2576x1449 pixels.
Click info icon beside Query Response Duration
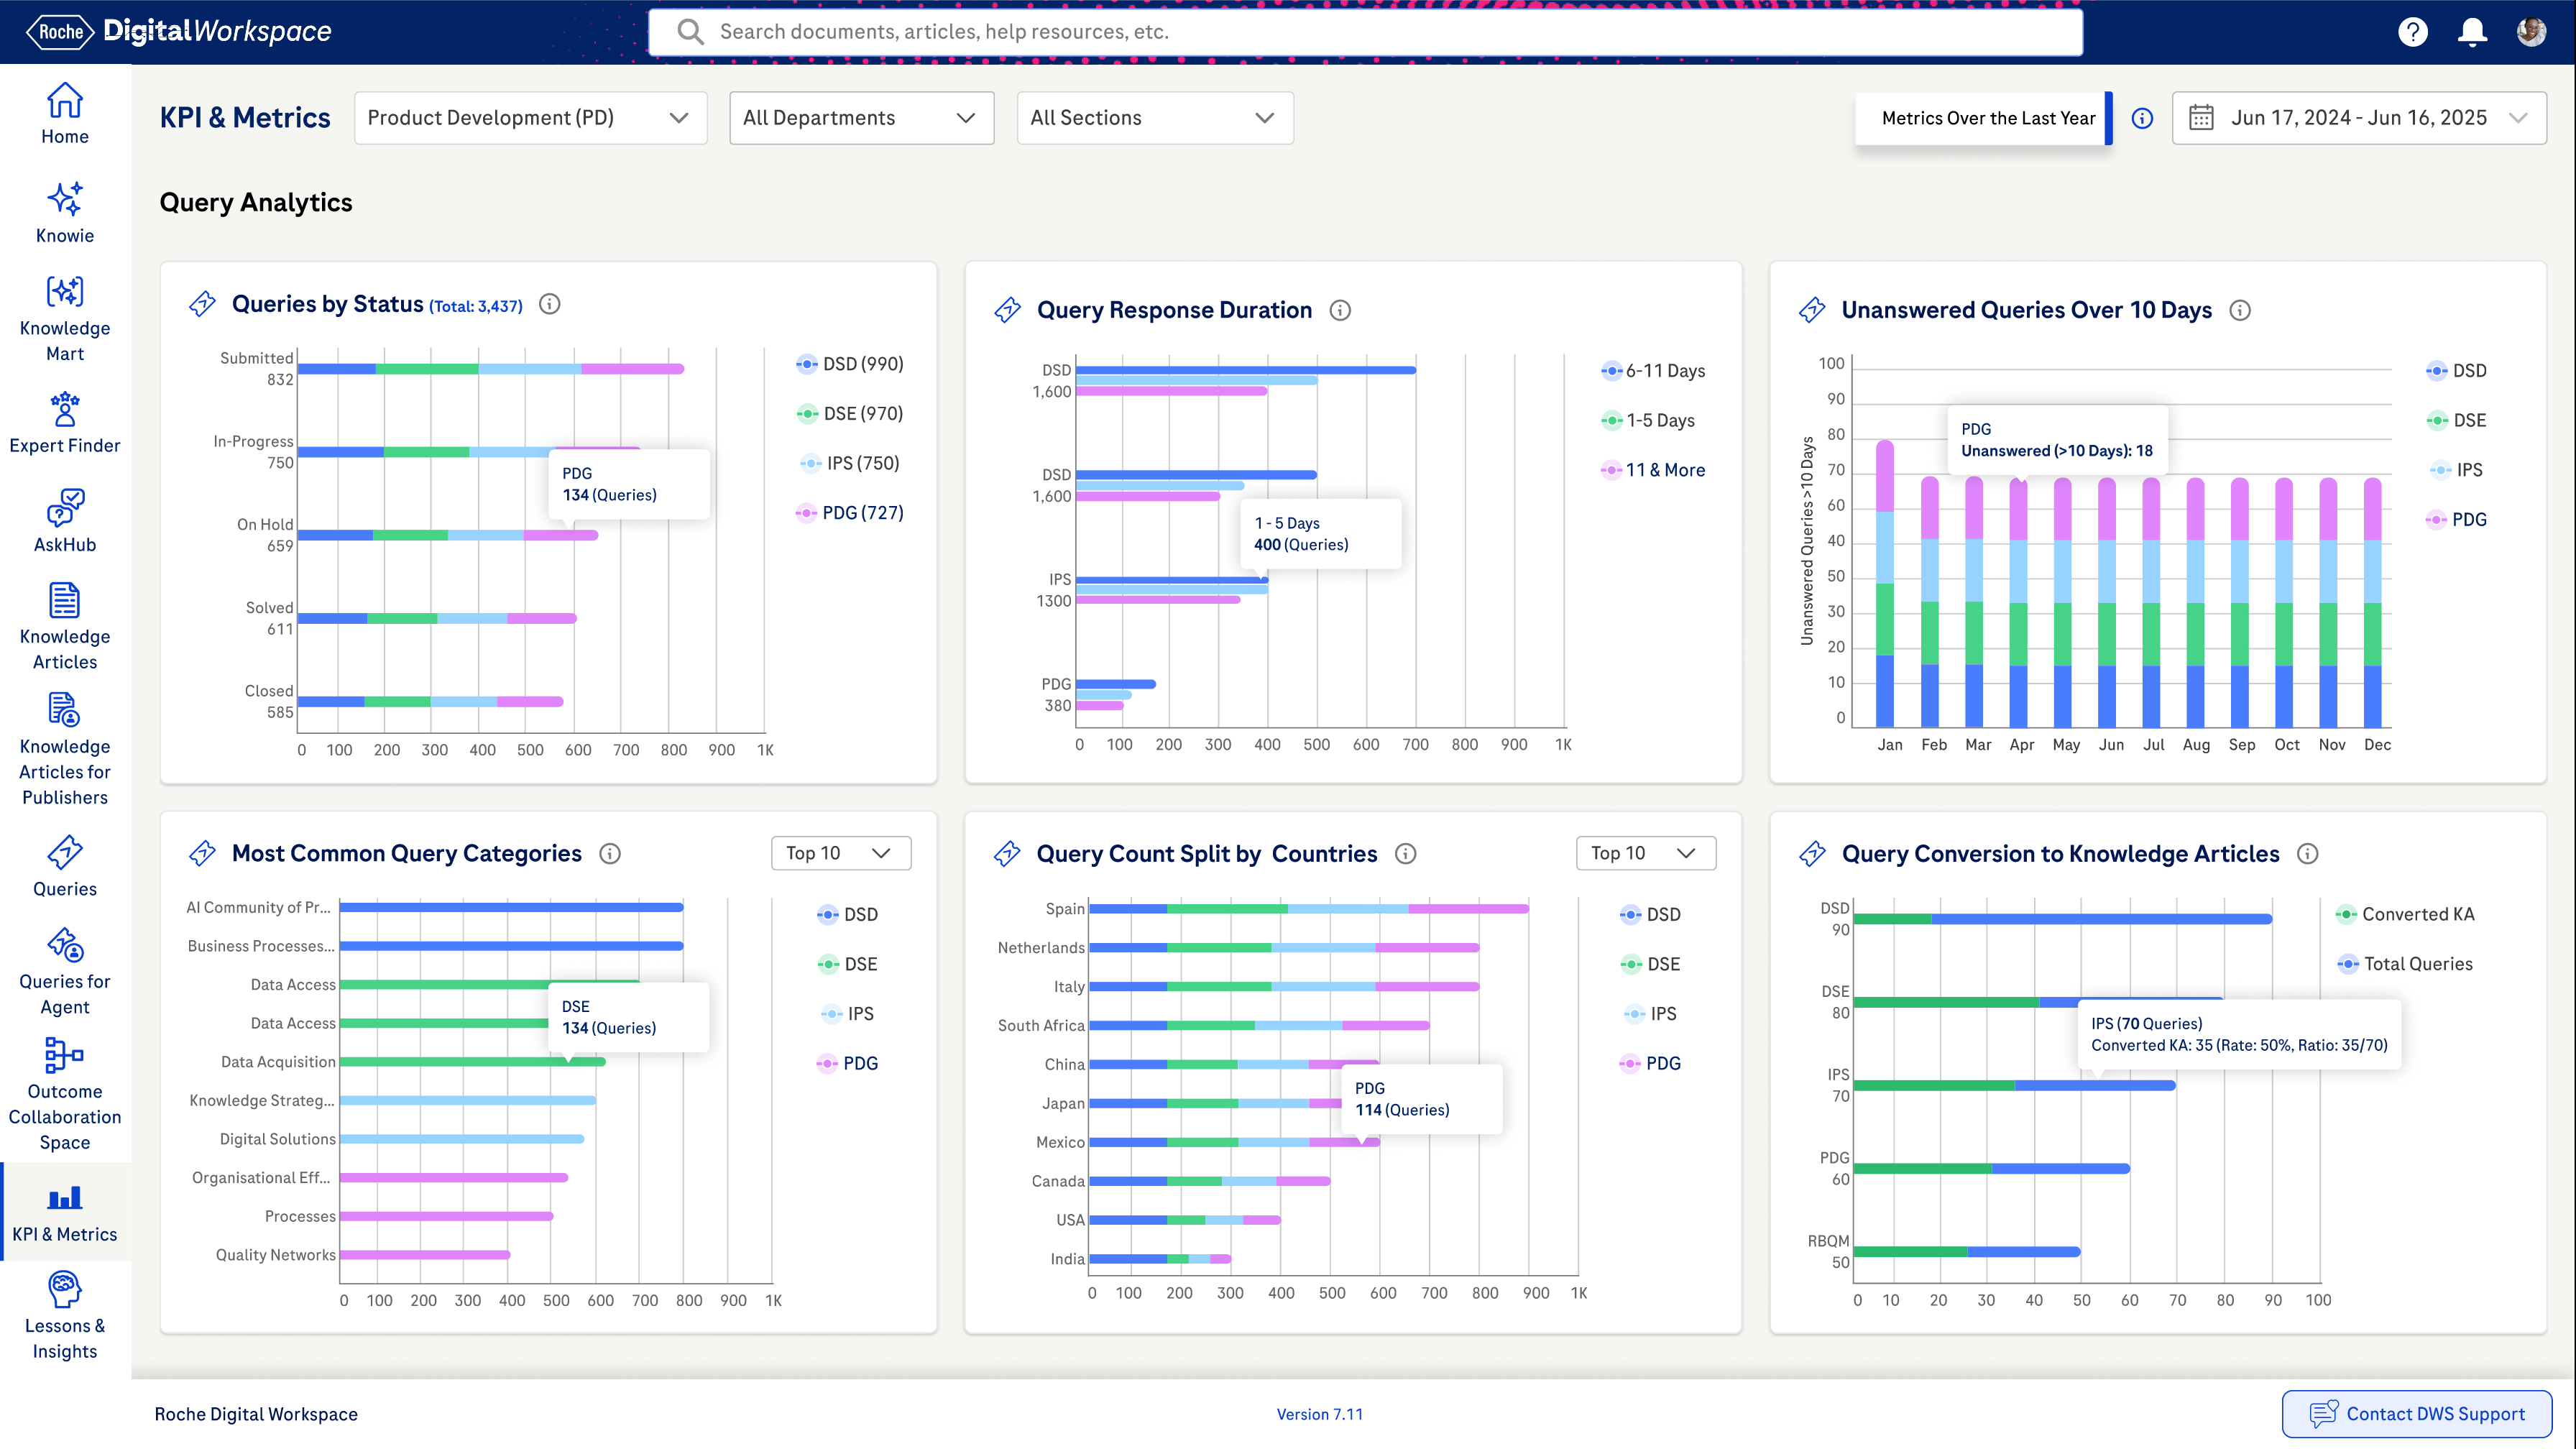coord(1340,310)
